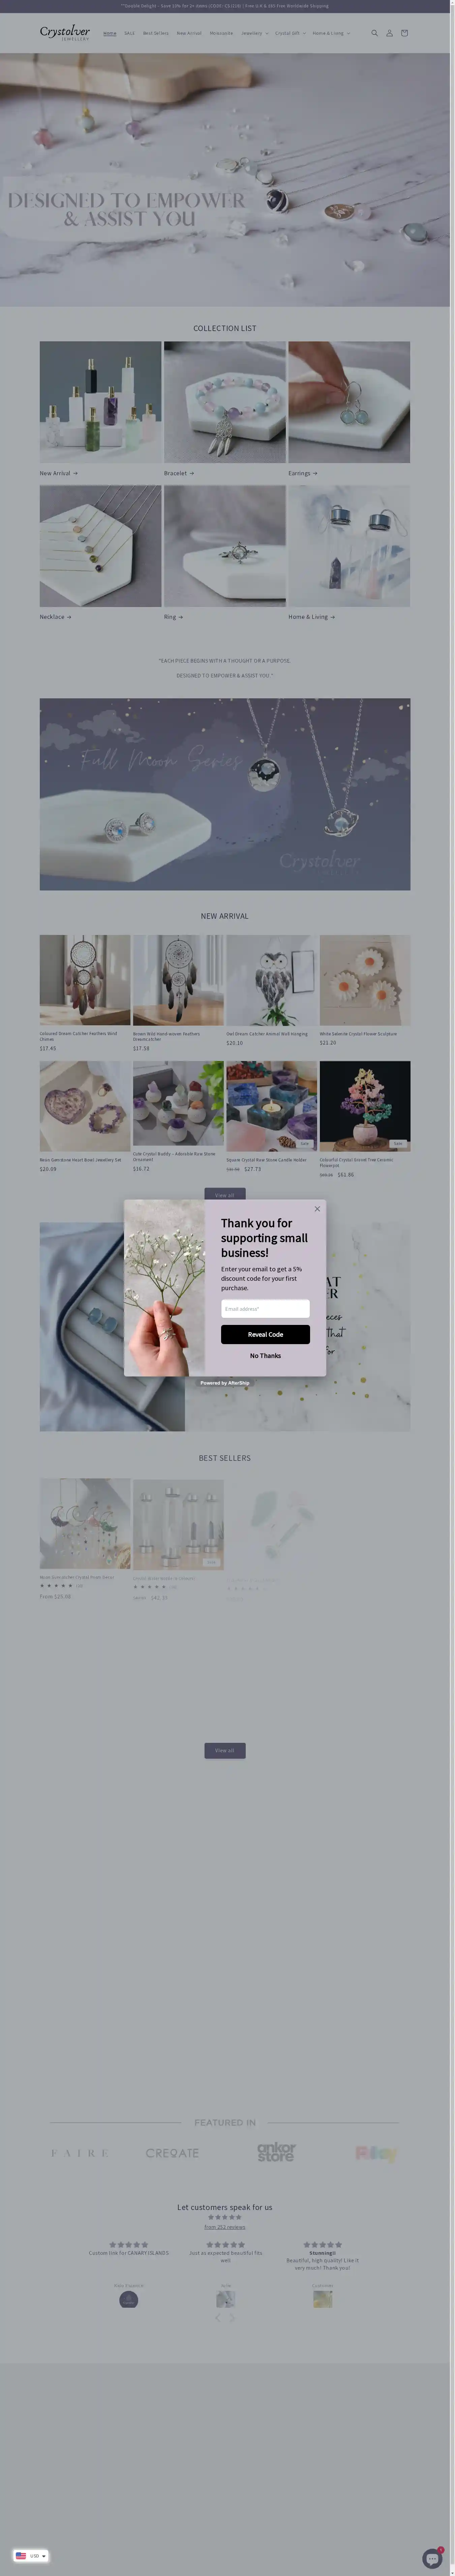
Task: Open the account login icon
Action: click(389, 33)
